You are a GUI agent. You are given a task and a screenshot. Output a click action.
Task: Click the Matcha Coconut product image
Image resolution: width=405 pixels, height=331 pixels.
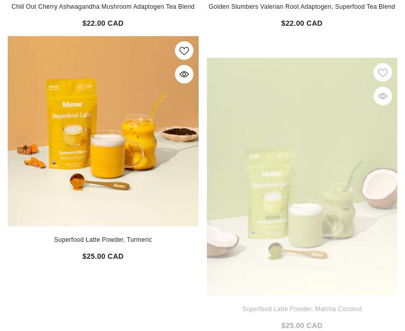(x=302, y=177)
